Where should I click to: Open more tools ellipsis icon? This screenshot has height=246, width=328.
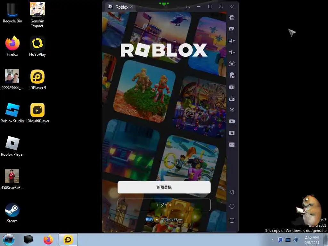232,144
